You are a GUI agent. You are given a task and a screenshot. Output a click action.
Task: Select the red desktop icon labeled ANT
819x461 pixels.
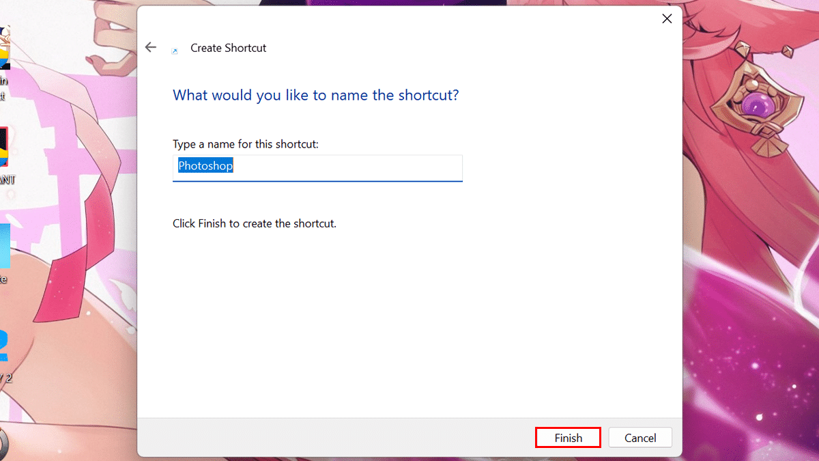pos(3,148)
